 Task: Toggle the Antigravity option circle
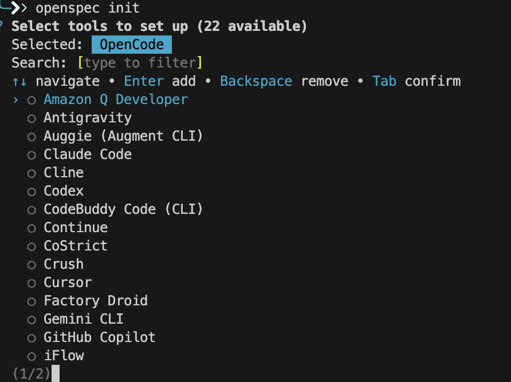point(32,118)
